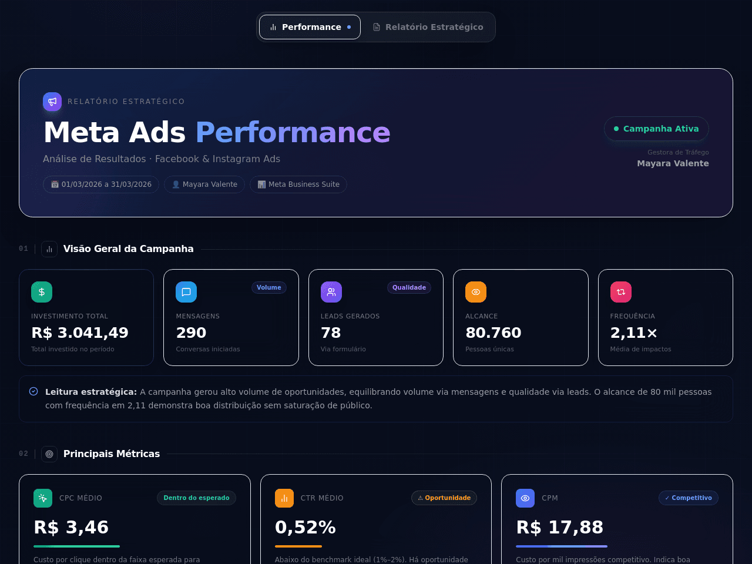Click the Oportunidade badge on CTR Médio
Viewport: 752px width, 564px height.
click(444, 498)
